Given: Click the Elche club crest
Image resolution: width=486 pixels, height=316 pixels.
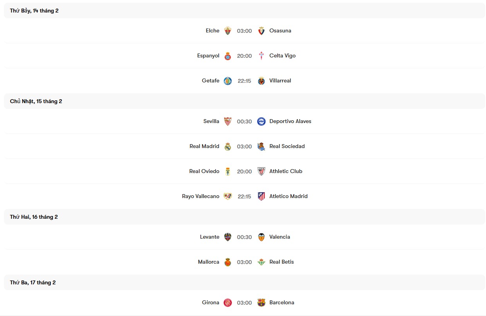Looking at the screenshot, I should click(x=228, y=30).
